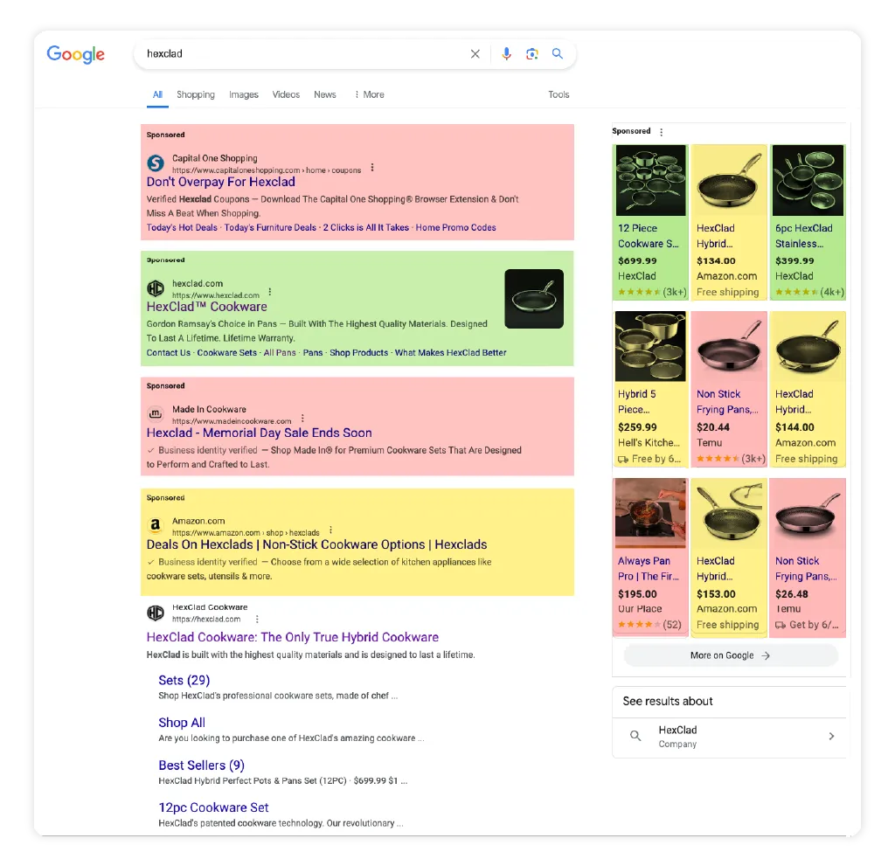Open the Tools options
This screenshot has width=895, height=866.
click(559, 94)
